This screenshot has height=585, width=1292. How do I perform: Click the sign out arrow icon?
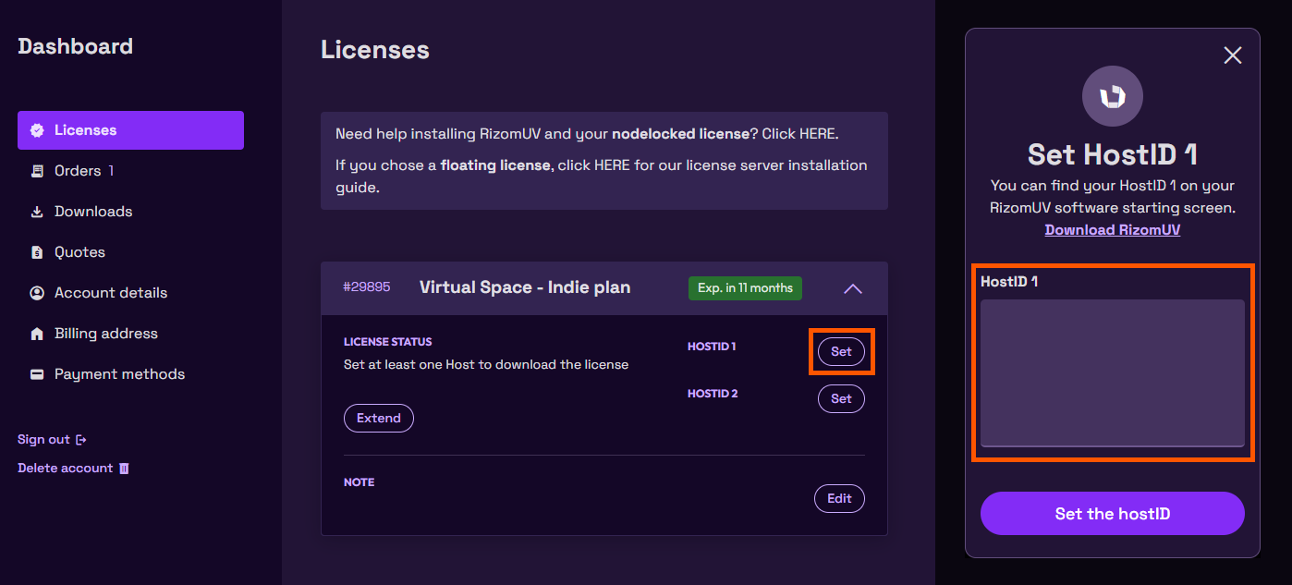pyautogui.click(x=81, y=440)
